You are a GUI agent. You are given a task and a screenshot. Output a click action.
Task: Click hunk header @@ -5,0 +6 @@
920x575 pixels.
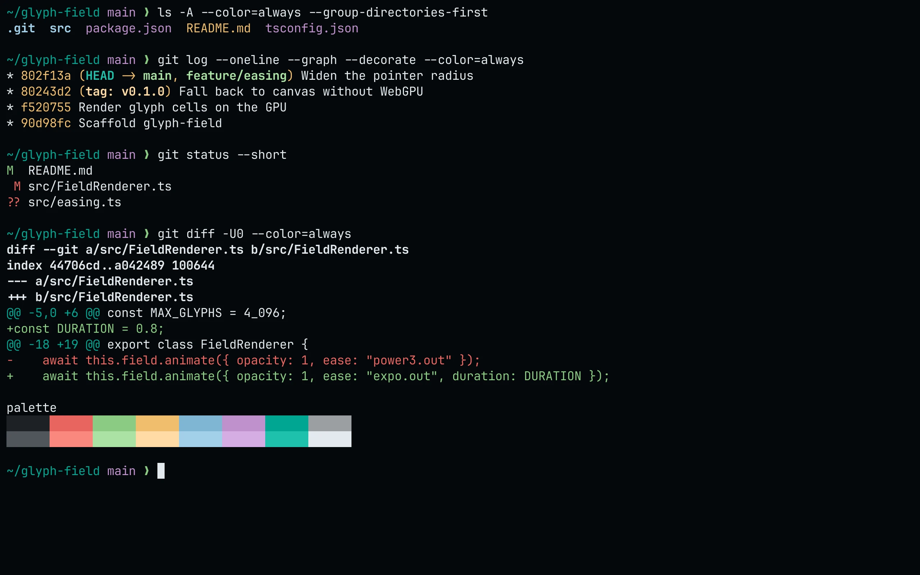53,313
